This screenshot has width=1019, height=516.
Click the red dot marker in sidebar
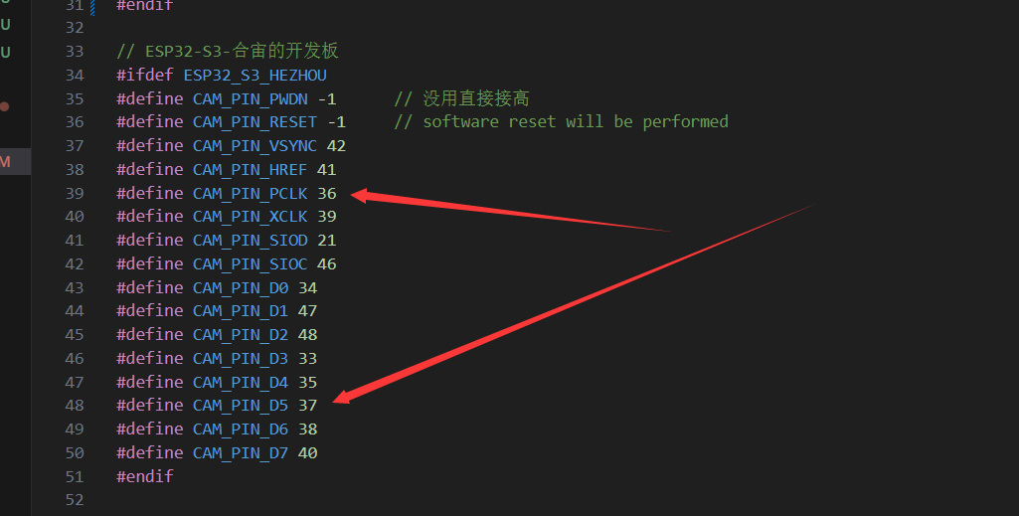5,105
